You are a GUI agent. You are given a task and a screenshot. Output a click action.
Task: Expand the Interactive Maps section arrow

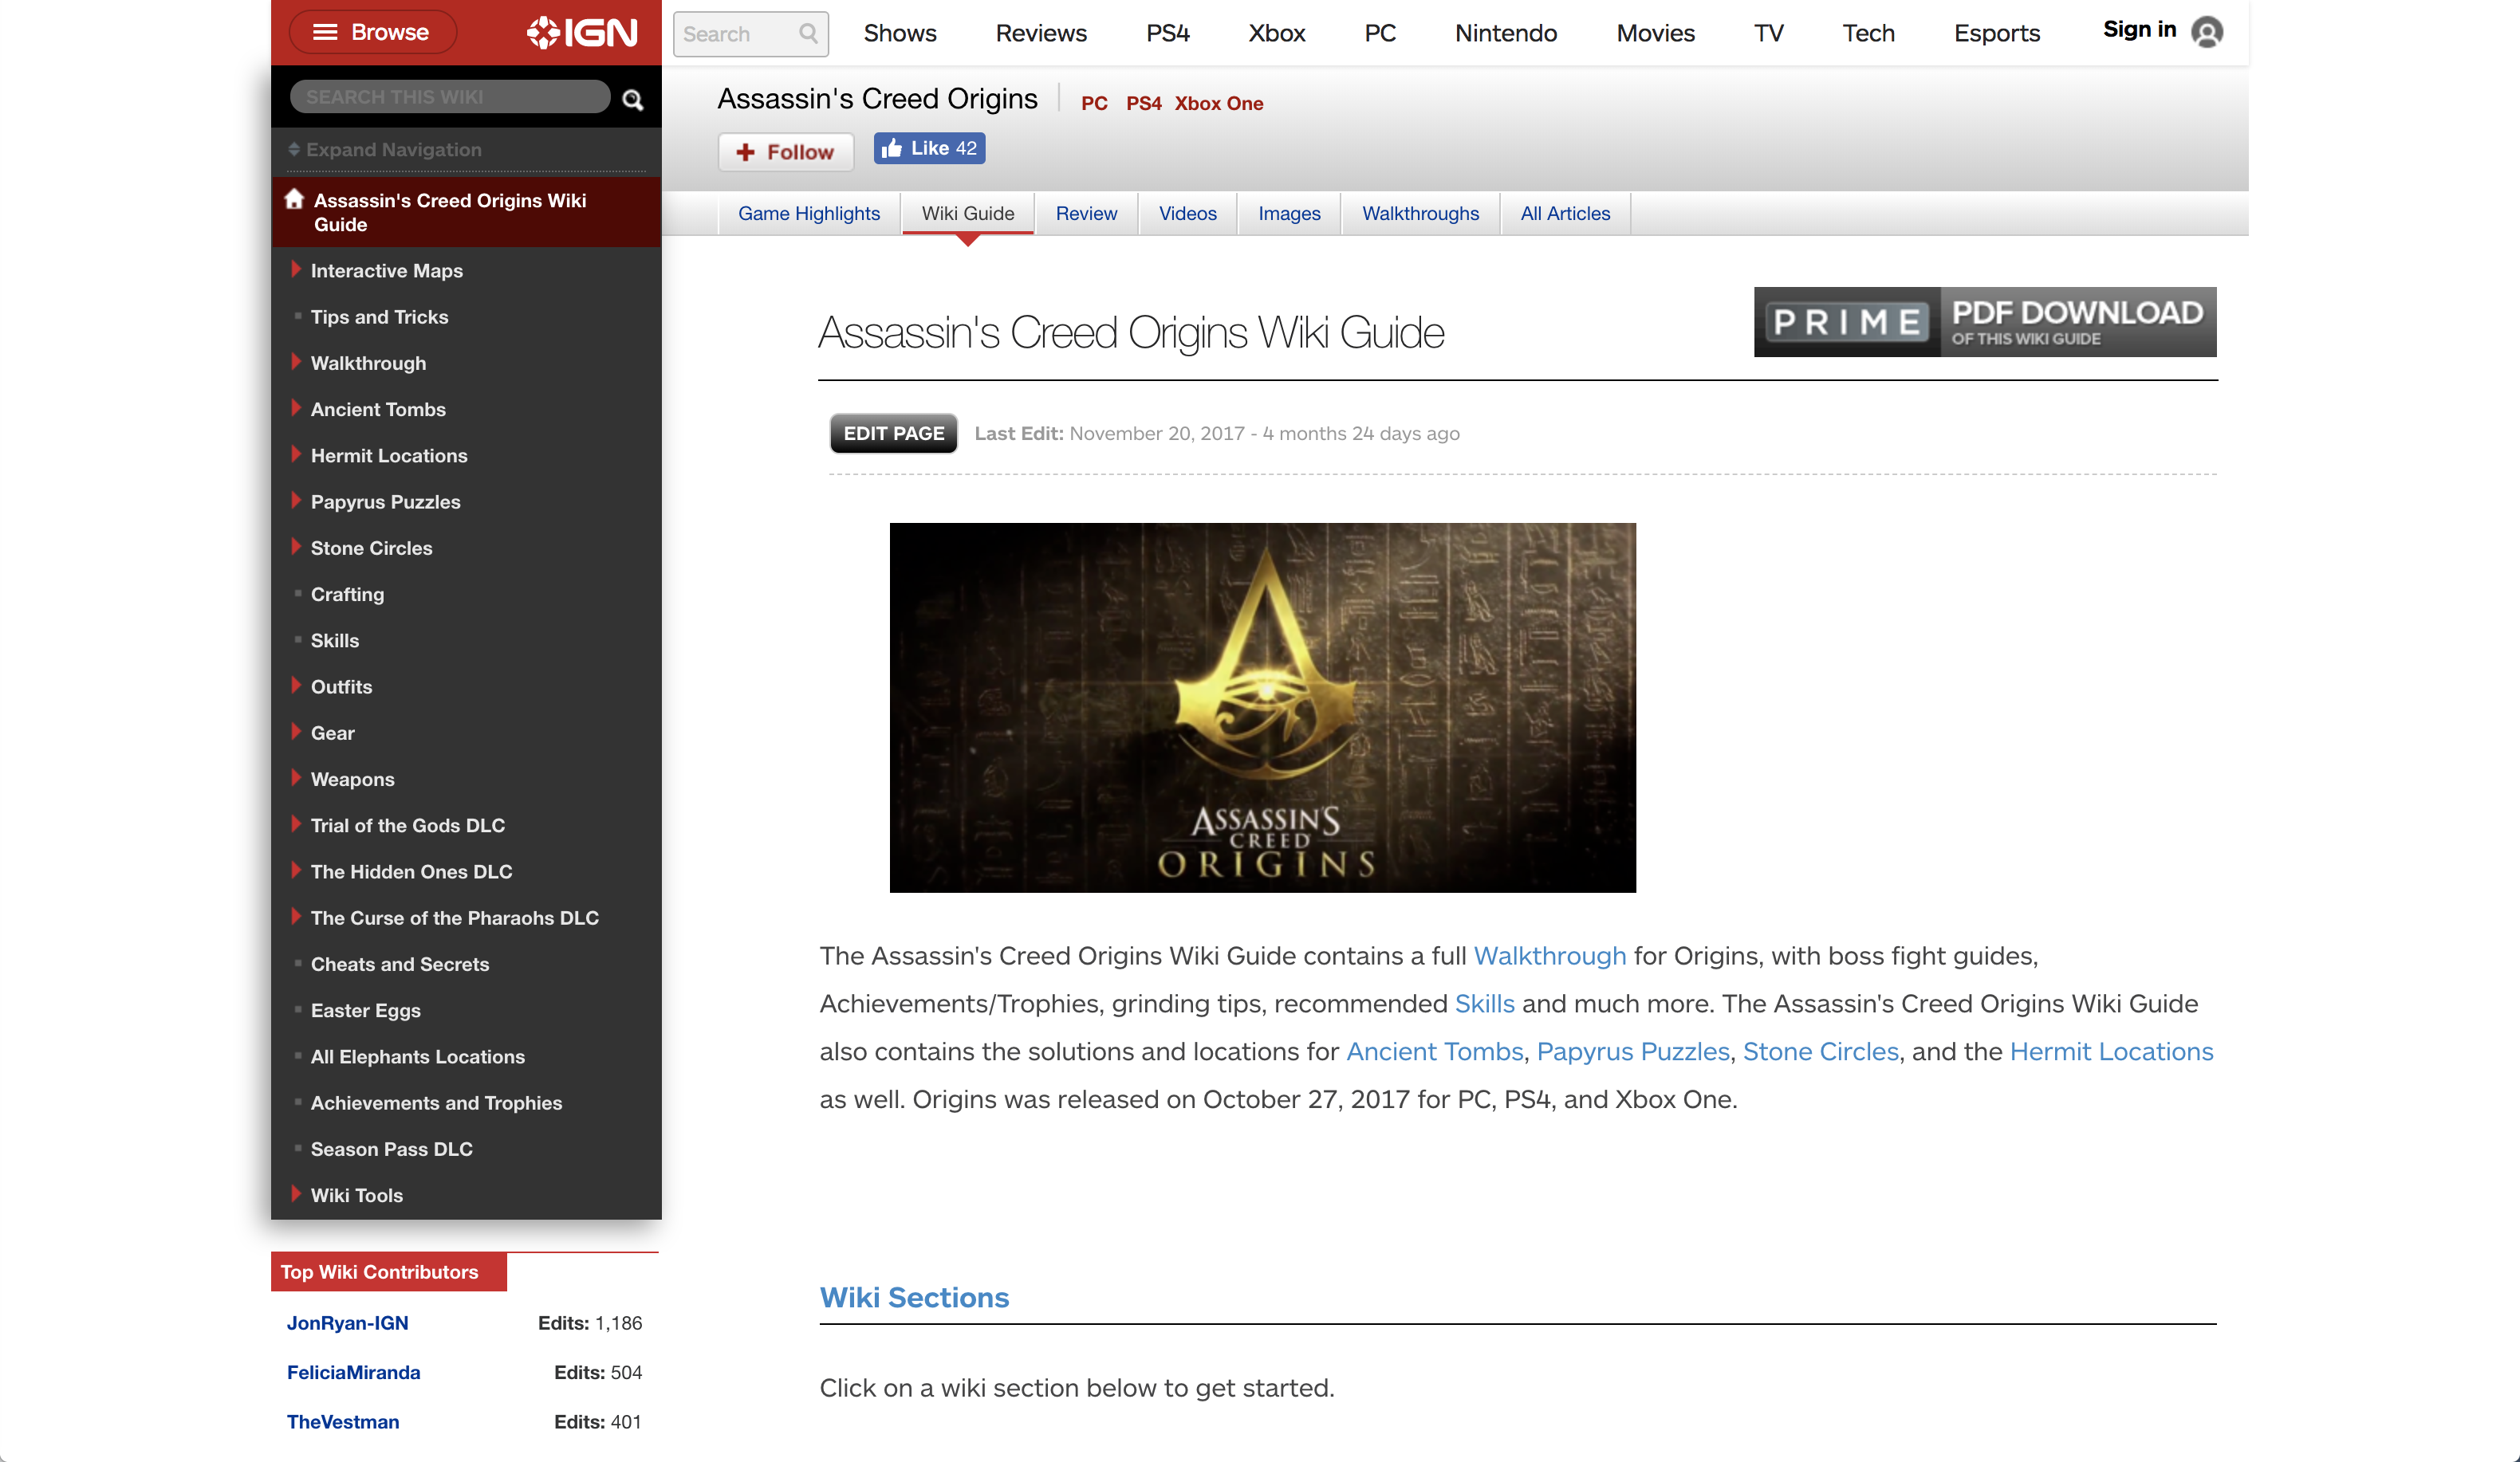[x=296, y=269]
